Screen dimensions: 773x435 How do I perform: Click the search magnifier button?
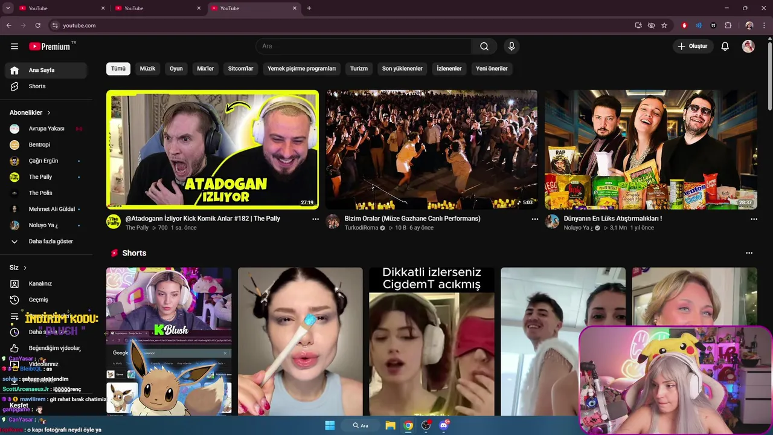pyautogui.click(x=484, y=47)
